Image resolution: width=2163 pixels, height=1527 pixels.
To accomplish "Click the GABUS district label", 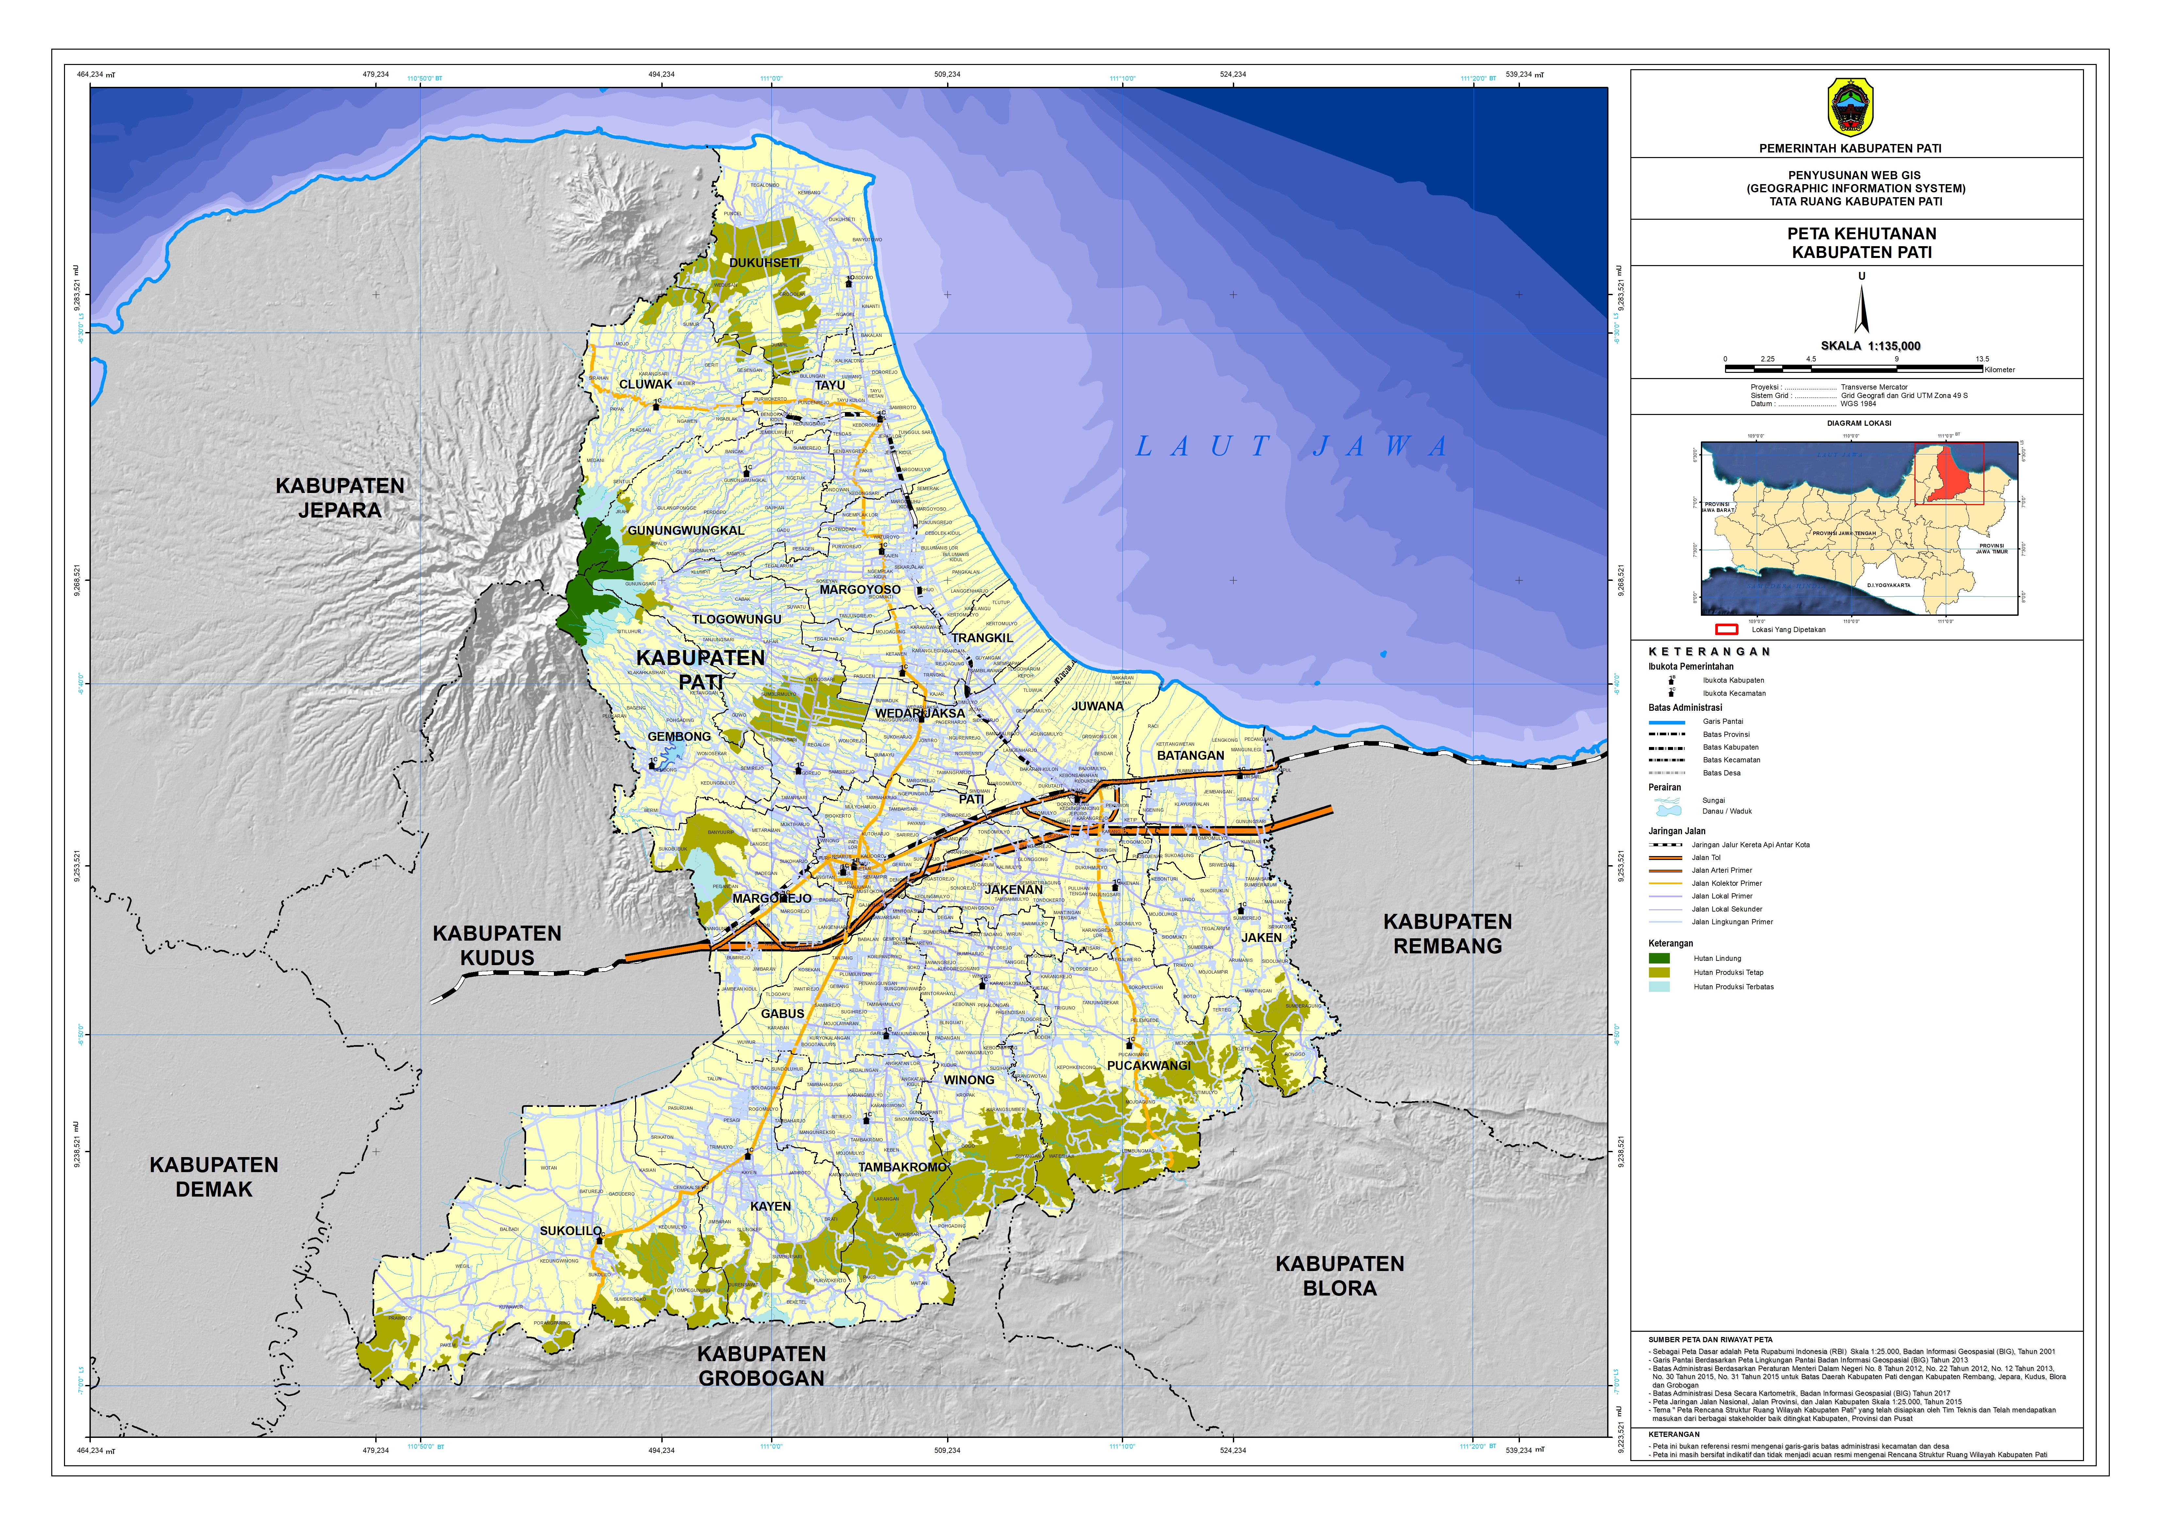I will (x=783, y=1014).
